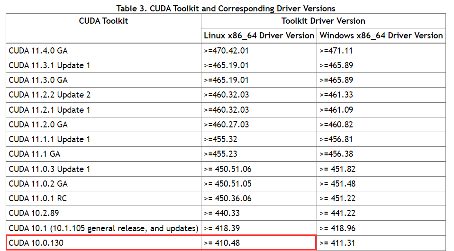Click the '>=456.38' Windows driver cell
454x251 pixels.
(x=381, y=154)
